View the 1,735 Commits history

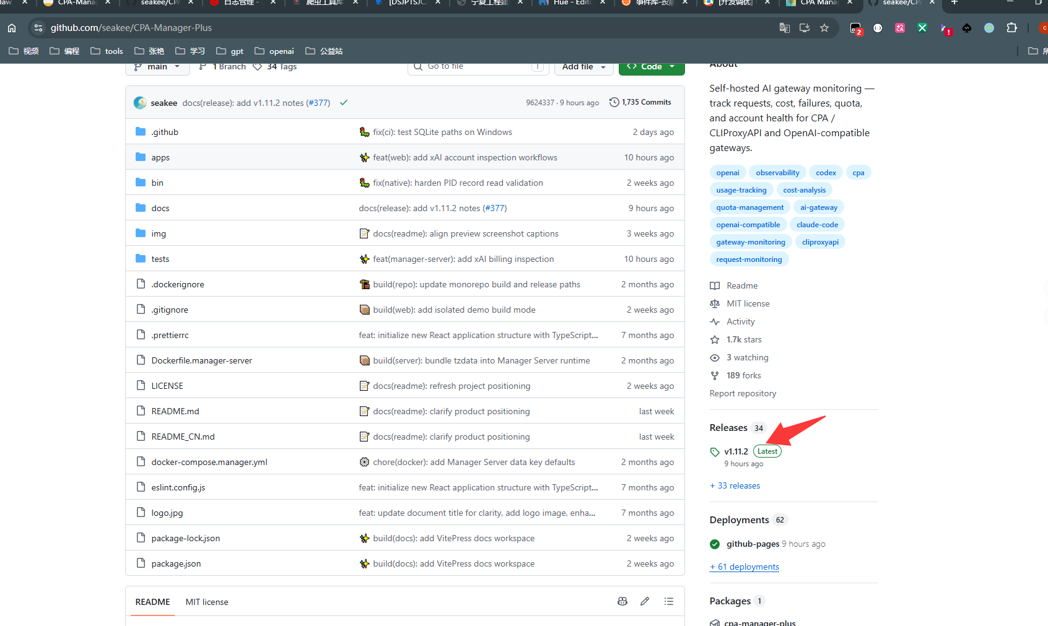pos(640,102)
